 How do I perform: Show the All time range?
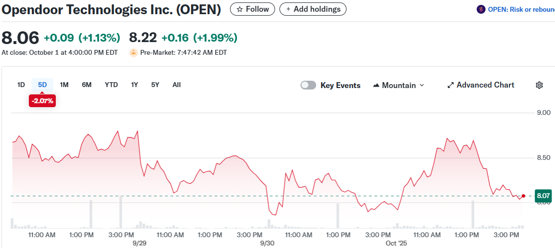[177, 85]
